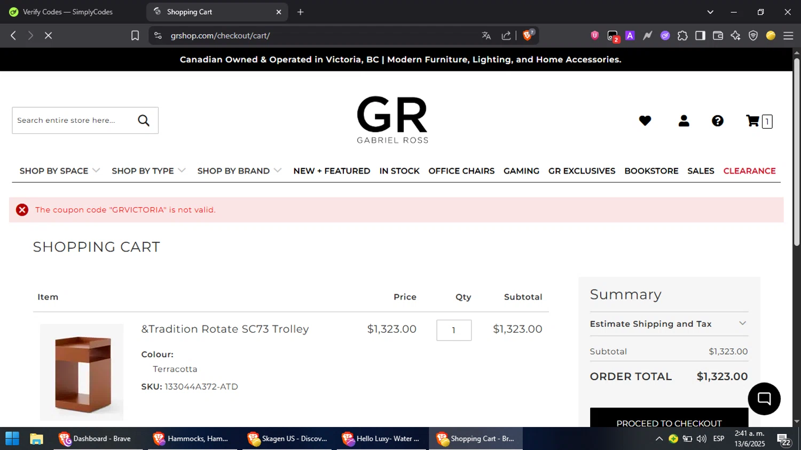This screenshot has width=801, height=450.
Task: Open the purple A extension icon
Action: 630,36
